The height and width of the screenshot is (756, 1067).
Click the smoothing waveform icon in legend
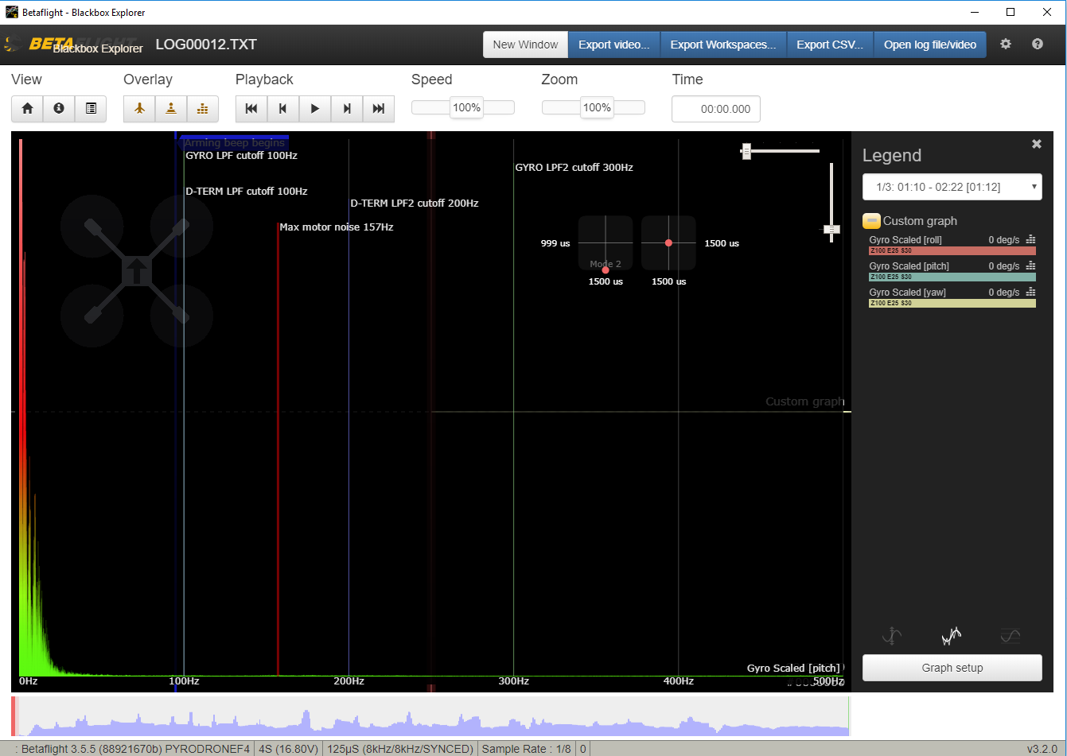click(952, 636)
